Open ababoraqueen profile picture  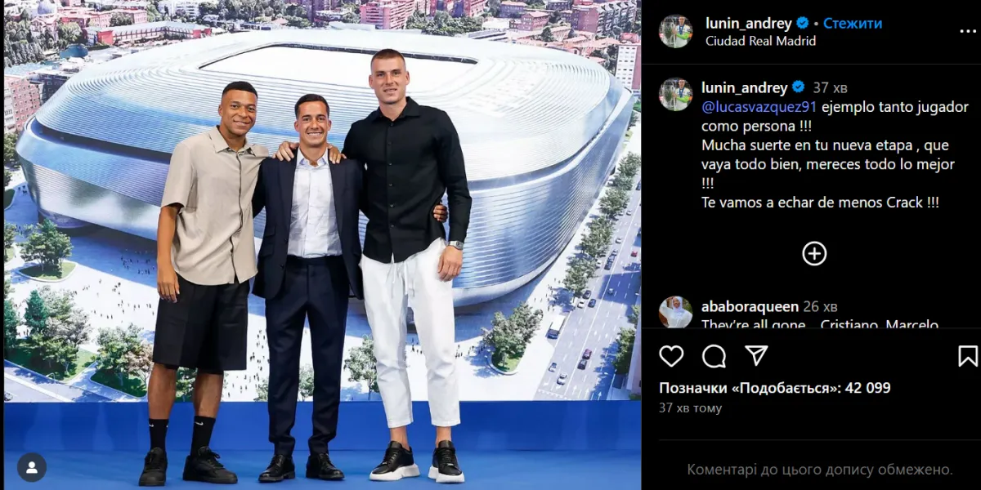pyautogui.click(x=676, y=312)
